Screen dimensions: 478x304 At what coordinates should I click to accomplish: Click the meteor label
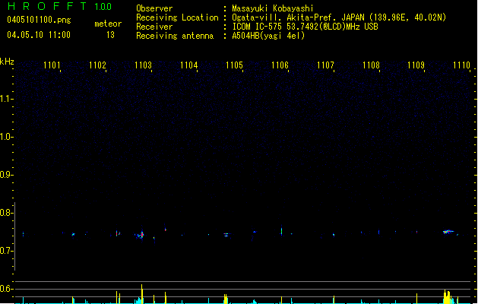[108, 24]
